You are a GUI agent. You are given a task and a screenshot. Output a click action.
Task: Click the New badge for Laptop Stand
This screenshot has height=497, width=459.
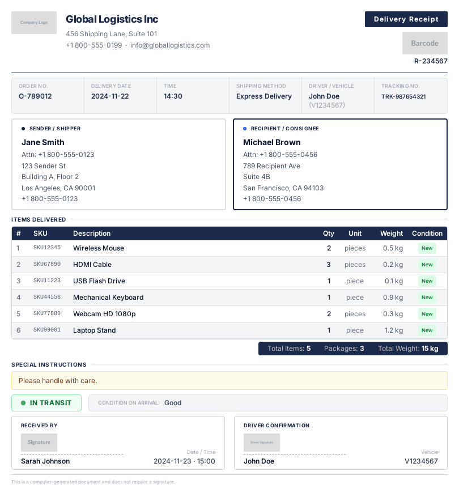pos(427,330)
